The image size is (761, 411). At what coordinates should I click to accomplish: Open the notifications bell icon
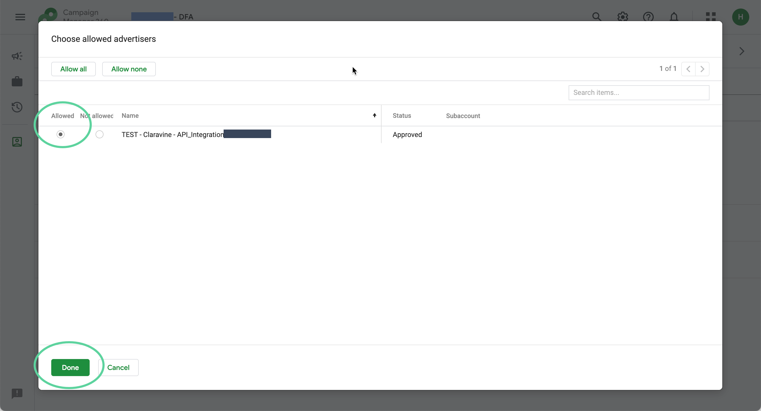click(674, 17)
